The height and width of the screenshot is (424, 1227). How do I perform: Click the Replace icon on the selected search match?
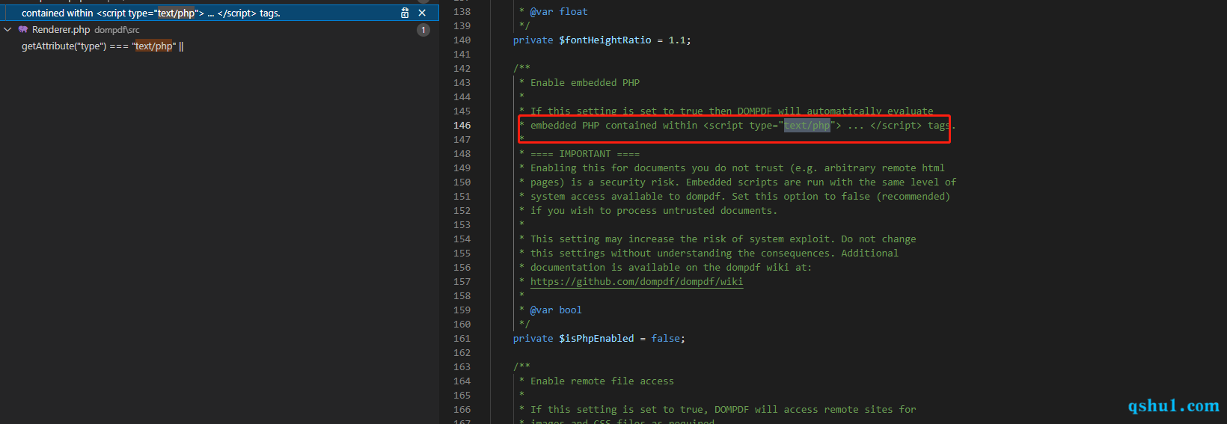405,13
